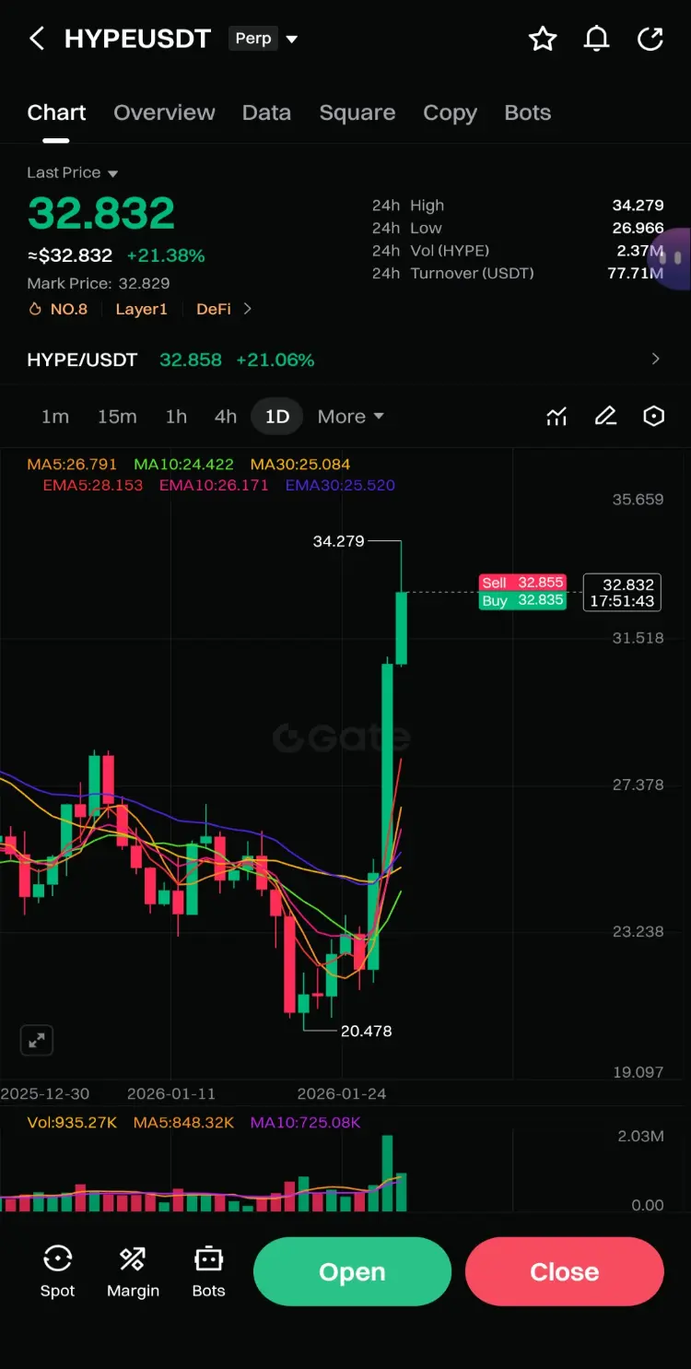Expand category tags chevron after DeFi
This screenshot has height=1369, width=691.
coord(247,310)
